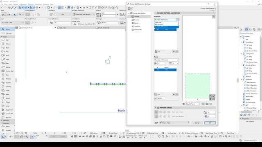
Task: Click the dialog help question mark
Action: pos(208,4)
